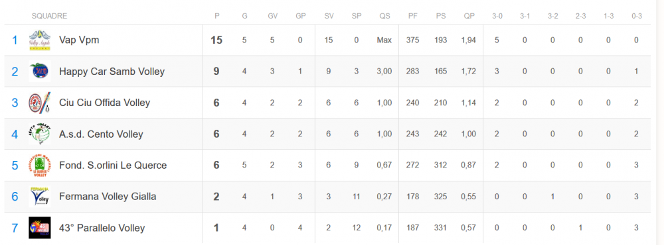Click the A.s.d. Cento Volley logo
This screenshot has height=245, width=664.
coord(40,134)
